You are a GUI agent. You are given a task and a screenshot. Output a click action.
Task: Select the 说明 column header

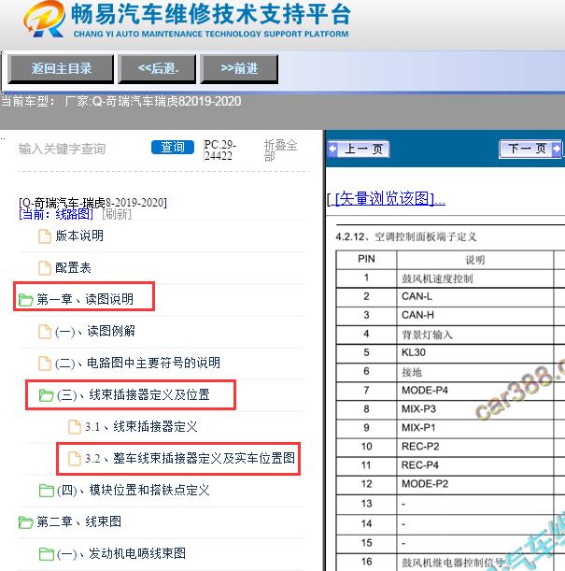click(x=475, y=260)
